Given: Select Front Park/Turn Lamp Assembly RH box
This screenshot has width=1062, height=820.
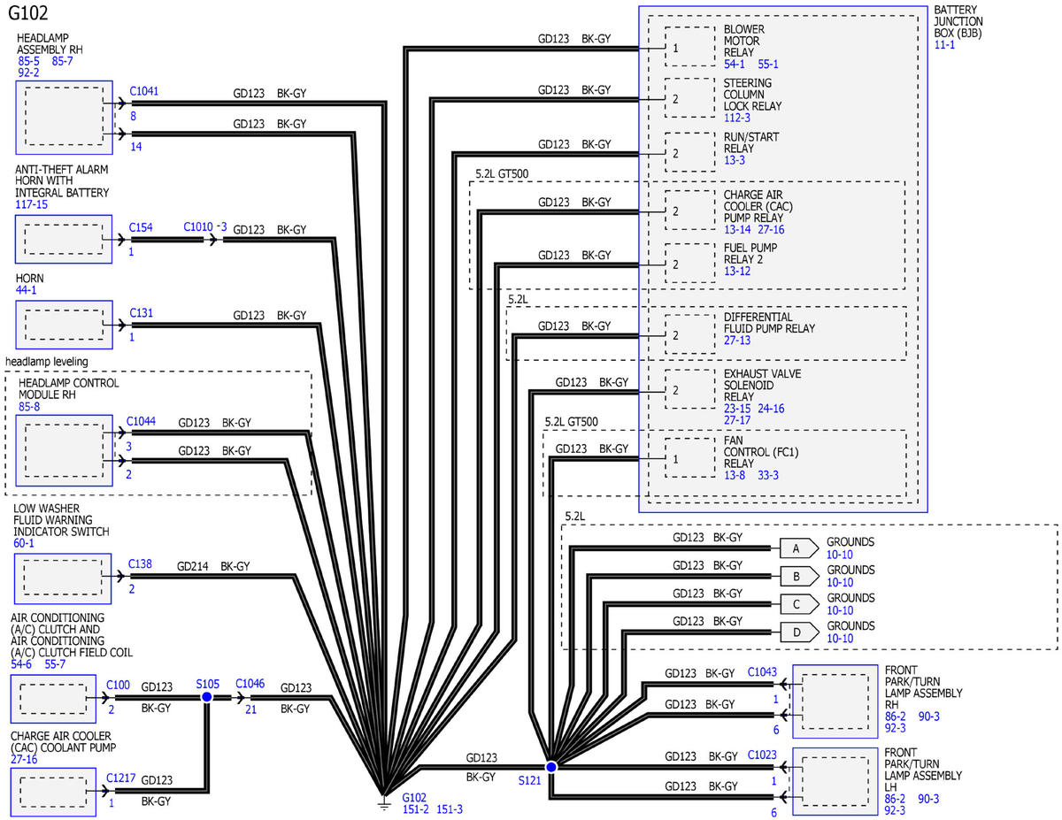Looking at the screenshot, I should tap(835, 701).
